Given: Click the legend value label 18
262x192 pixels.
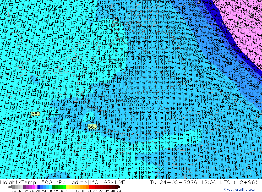Looking at the screenshot, I should click(x=83, y=191).
